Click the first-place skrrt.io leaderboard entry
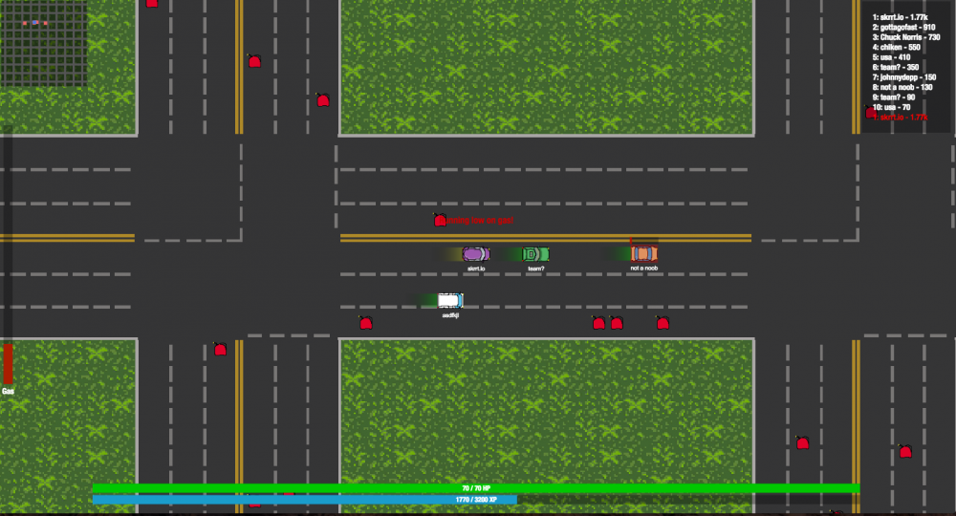This screenshot has width=956, height=516. tap(899, 17)
